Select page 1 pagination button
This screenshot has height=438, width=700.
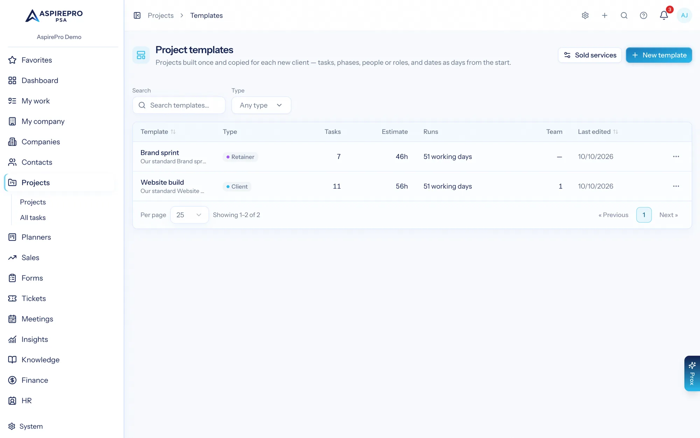(644, 215)
